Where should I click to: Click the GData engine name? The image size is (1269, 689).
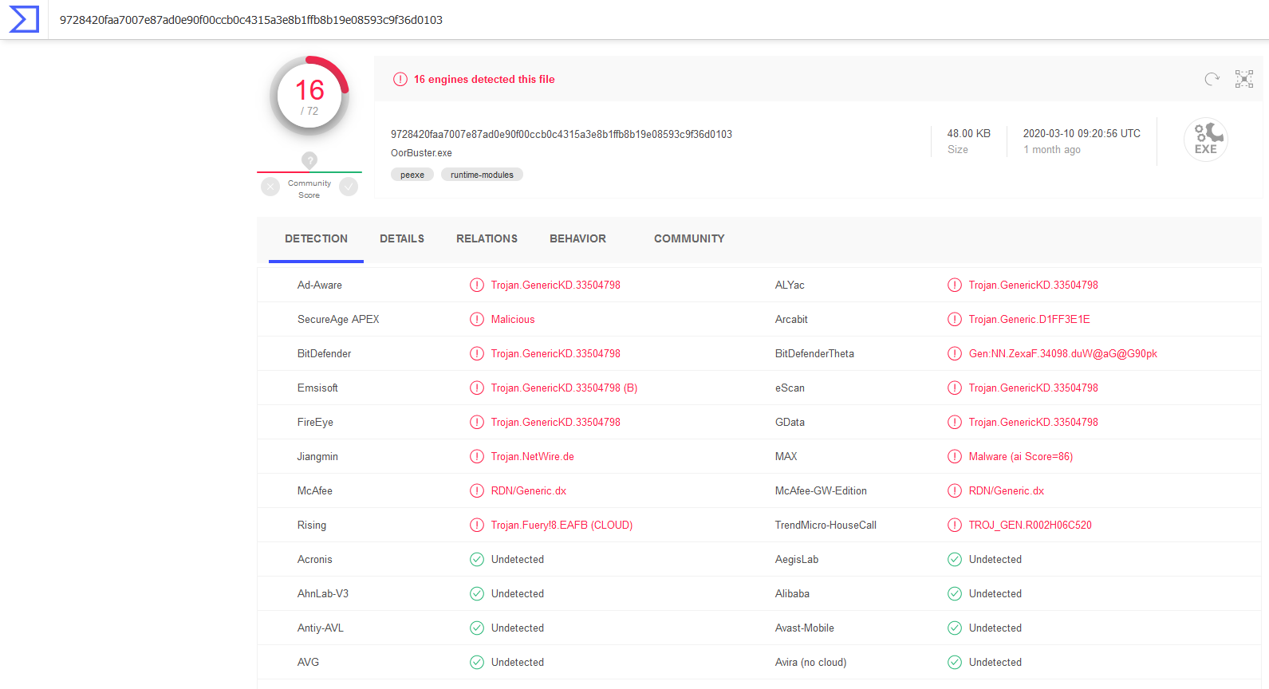click(x=790, y=422)
